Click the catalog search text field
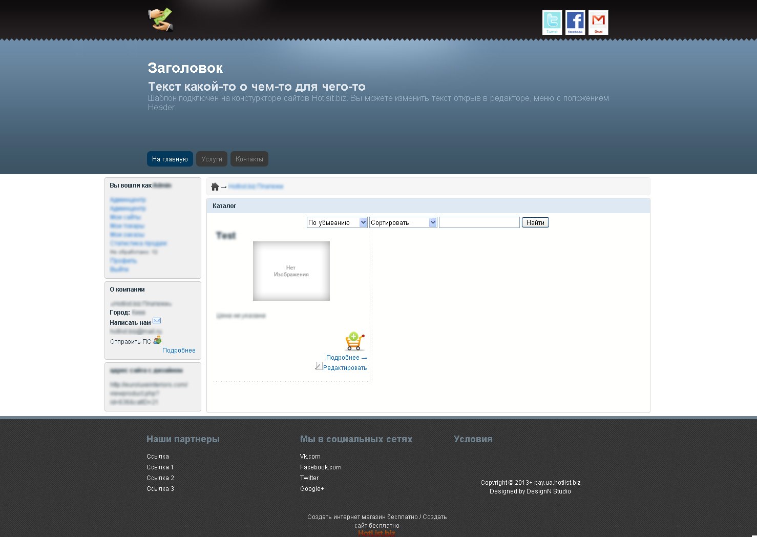This screenshot has width=757, height=537. pyautogui.click(x=479, y=222)
